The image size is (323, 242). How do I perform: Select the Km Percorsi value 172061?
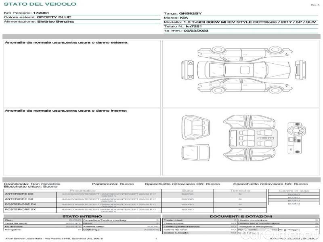tap(41, 13)
